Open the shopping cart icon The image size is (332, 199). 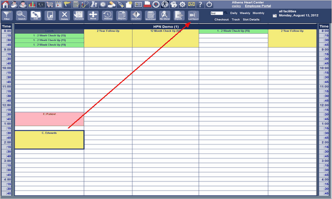50,4
